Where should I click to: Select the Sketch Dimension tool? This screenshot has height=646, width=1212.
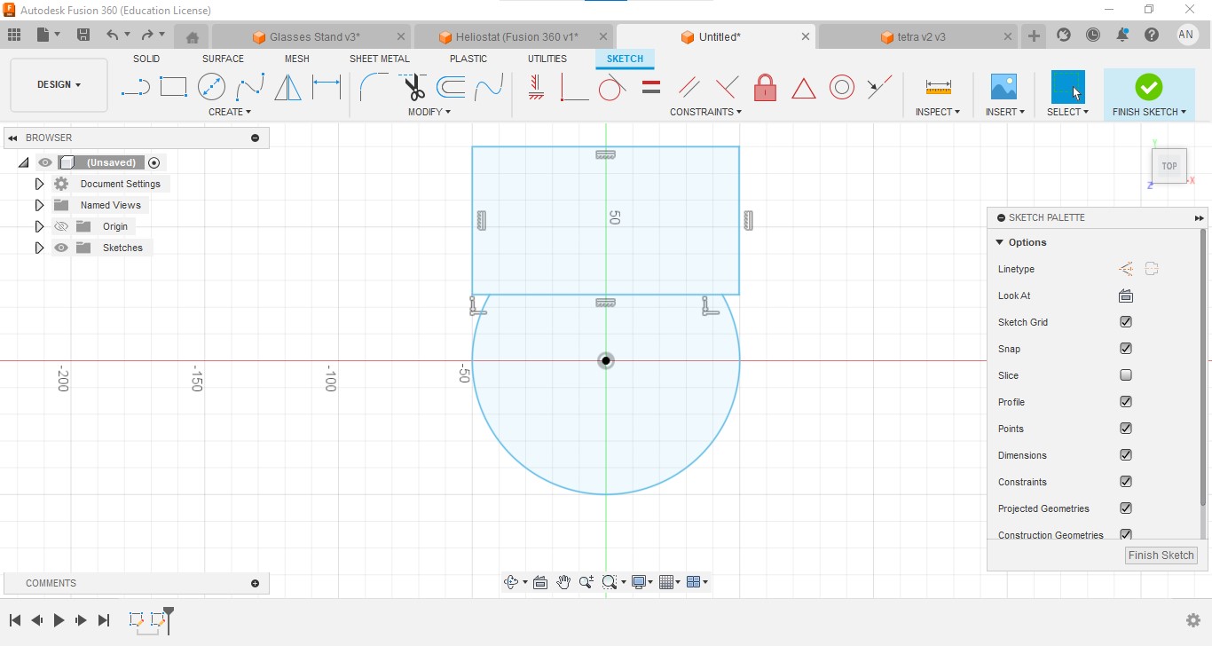(327, 87)
